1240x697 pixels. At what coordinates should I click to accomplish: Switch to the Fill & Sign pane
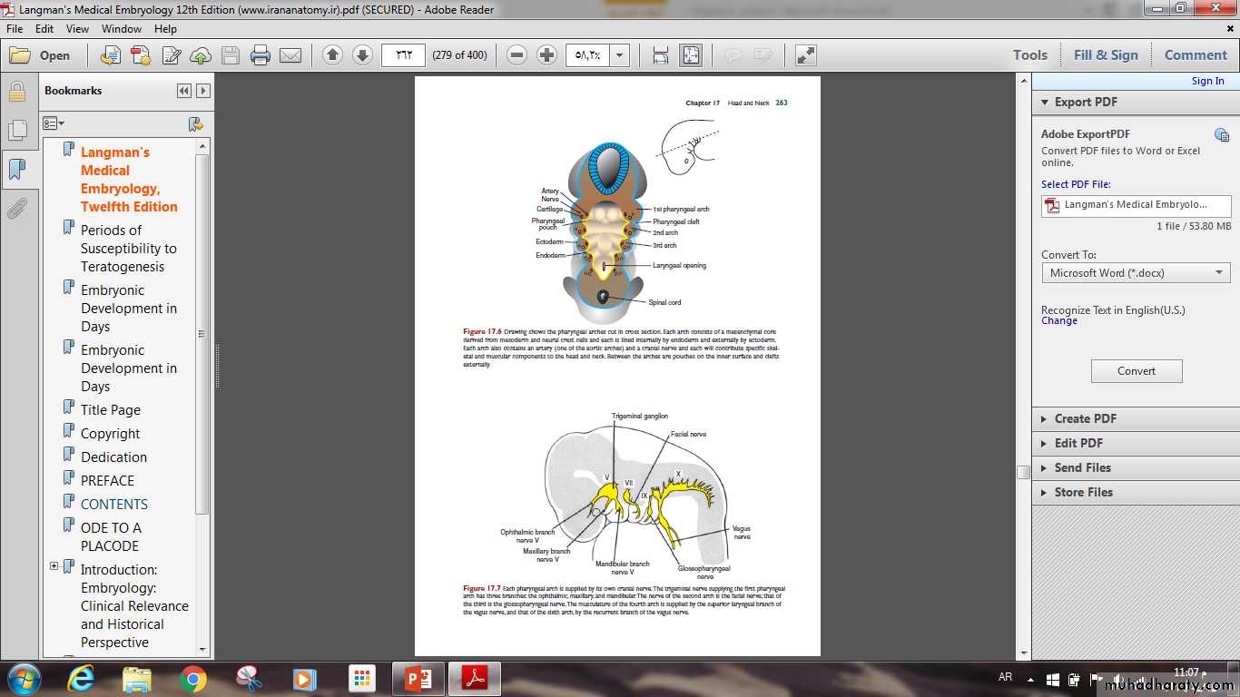pos(1105,55)
